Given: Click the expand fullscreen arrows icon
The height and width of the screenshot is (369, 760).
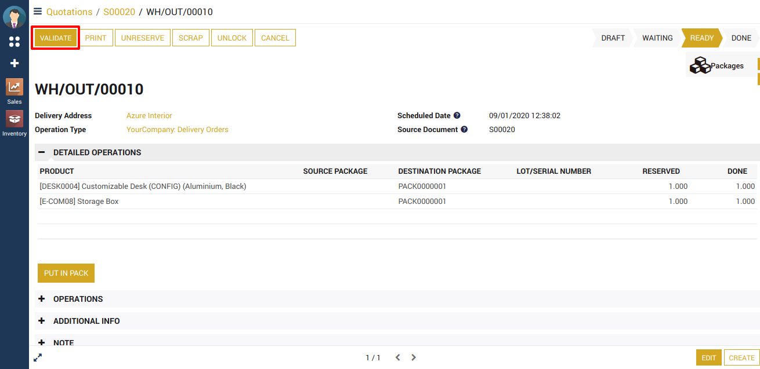Looking at the screenshot, I should (38, 358).
